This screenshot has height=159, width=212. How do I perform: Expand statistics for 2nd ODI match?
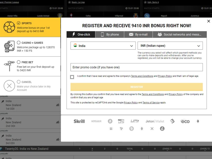[58, 122]
